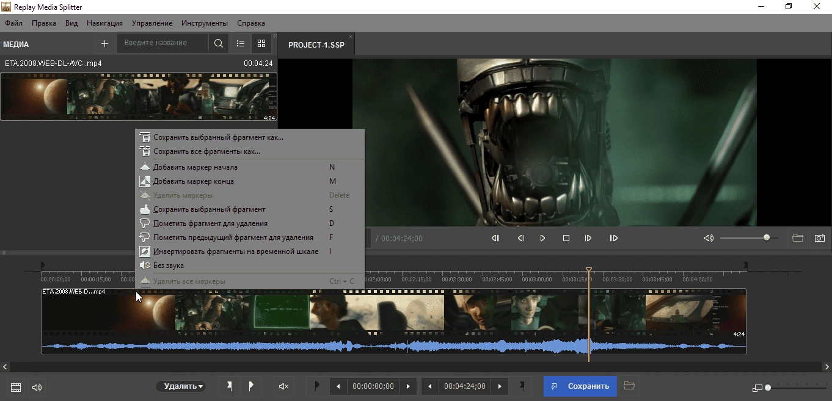The width and height of the screenshot is (832, 401).
Task: Choose 'Пометить фрагмент для удаления' menu entry
Action: 249,223
